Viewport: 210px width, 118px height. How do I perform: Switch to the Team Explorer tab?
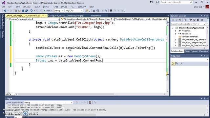pos(191,51)
